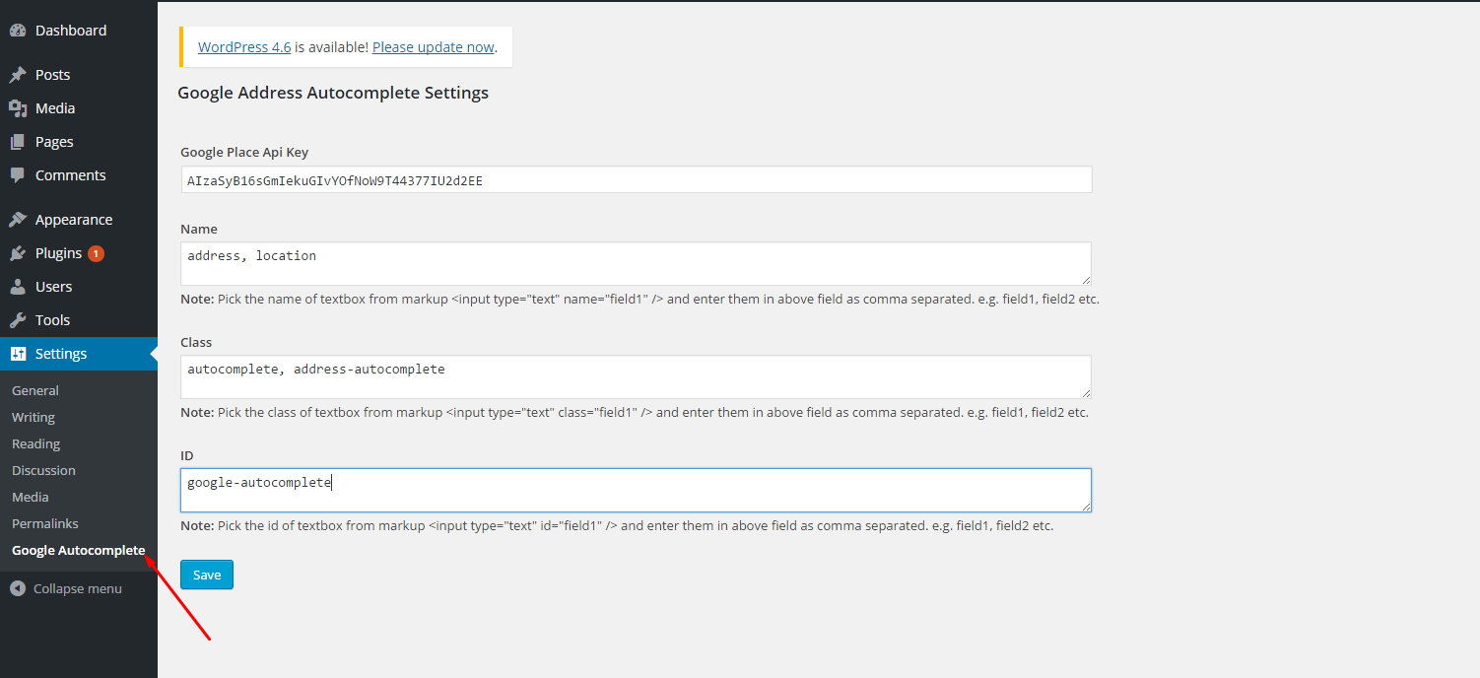Image resolution: width=1480 pixels, height=678 pixels.
Task: Click the Collapse menu arrow icon
Action: (18, 588)
